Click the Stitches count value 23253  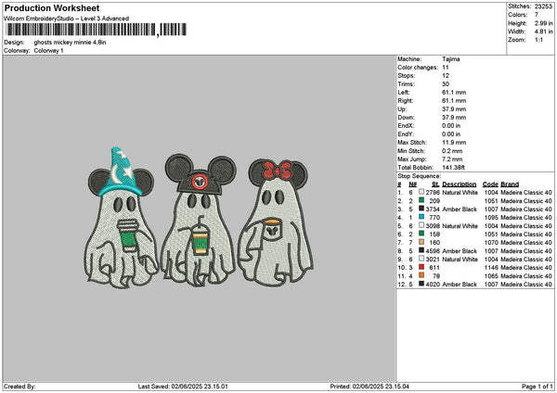tap(544, 6)
